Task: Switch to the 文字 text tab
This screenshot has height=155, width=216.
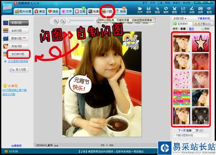Action: (x=67, y=12)
